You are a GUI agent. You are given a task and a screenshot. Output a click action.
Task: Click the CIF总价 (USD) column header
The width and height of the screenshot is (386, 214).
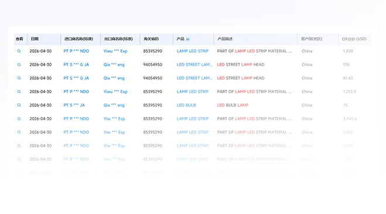pos(354,39)
